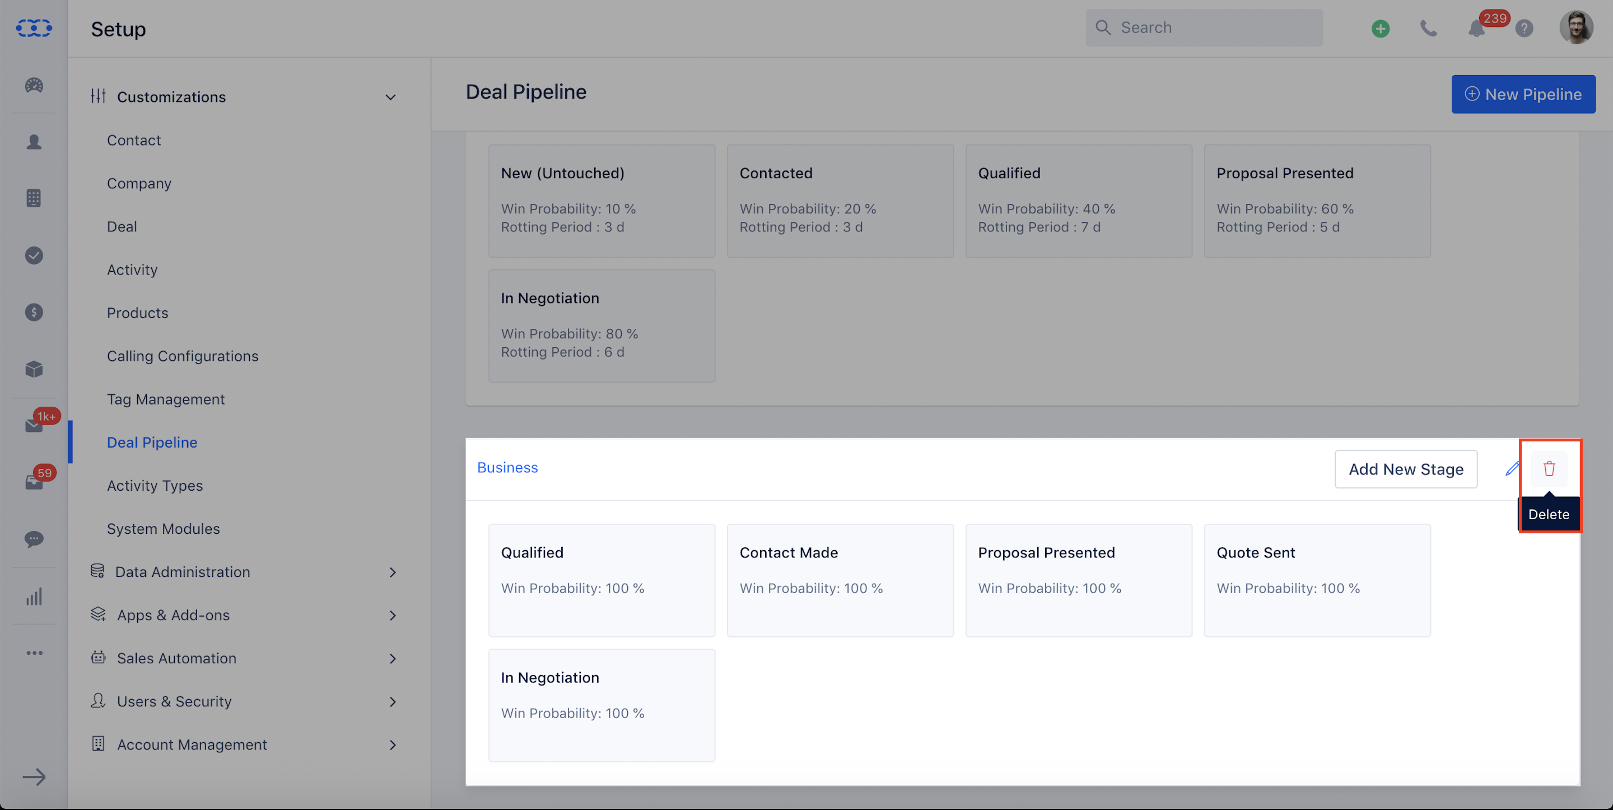Select the New (Untouched) stage card
Viewport: 1613px width, 810px height.
pyautogui.click(x=601, y=201)
